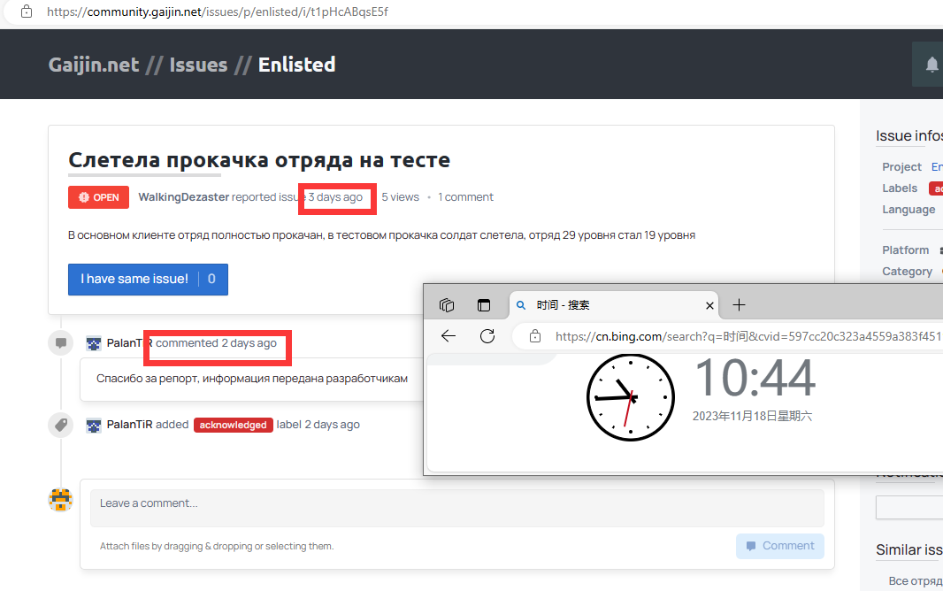The image size is (943, 591).
Task: Click the label tag timeline icon
Action: coord(60,425)
